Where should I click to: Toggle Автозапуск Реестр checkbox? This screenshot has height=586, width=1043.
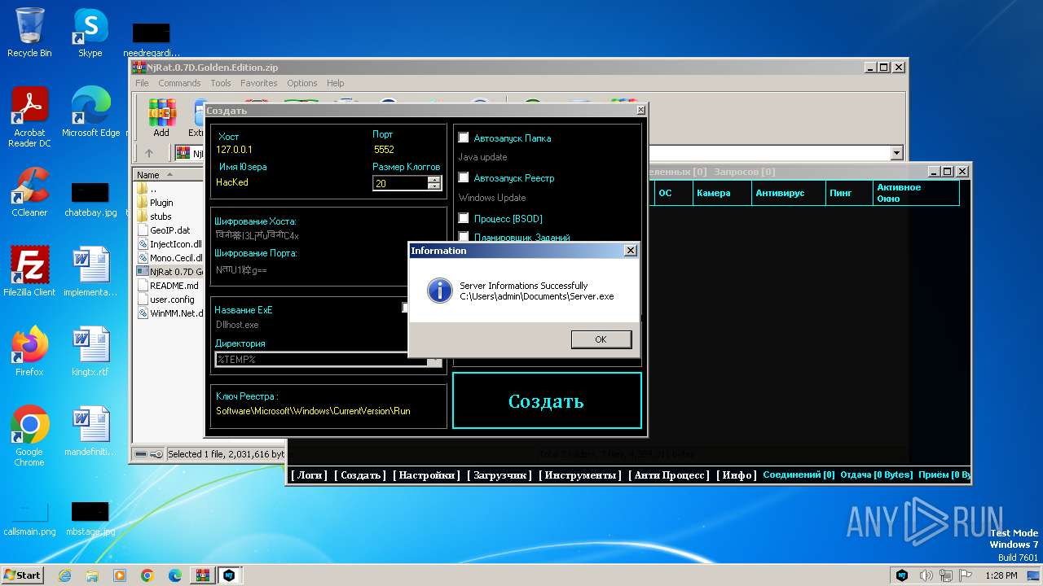click(x=464, y=177)
